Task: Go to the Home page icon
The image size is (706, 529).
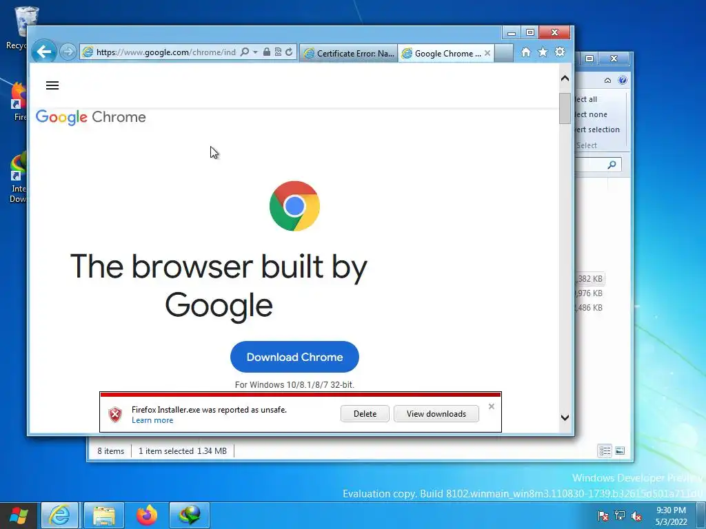Action: [525, 52]
